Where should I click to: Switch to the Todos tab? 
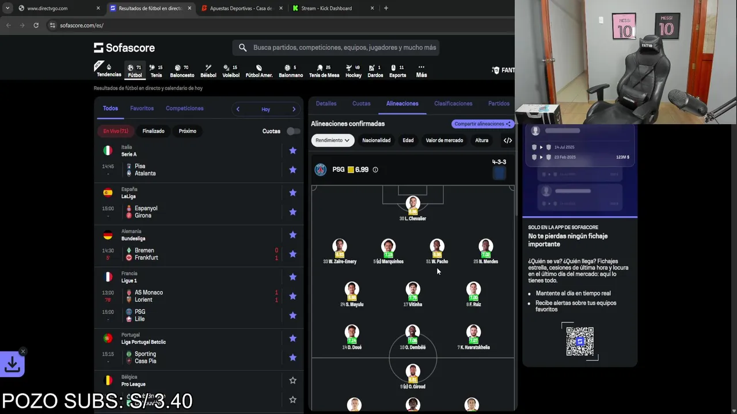pyautogui.click(x=111, y=108)
